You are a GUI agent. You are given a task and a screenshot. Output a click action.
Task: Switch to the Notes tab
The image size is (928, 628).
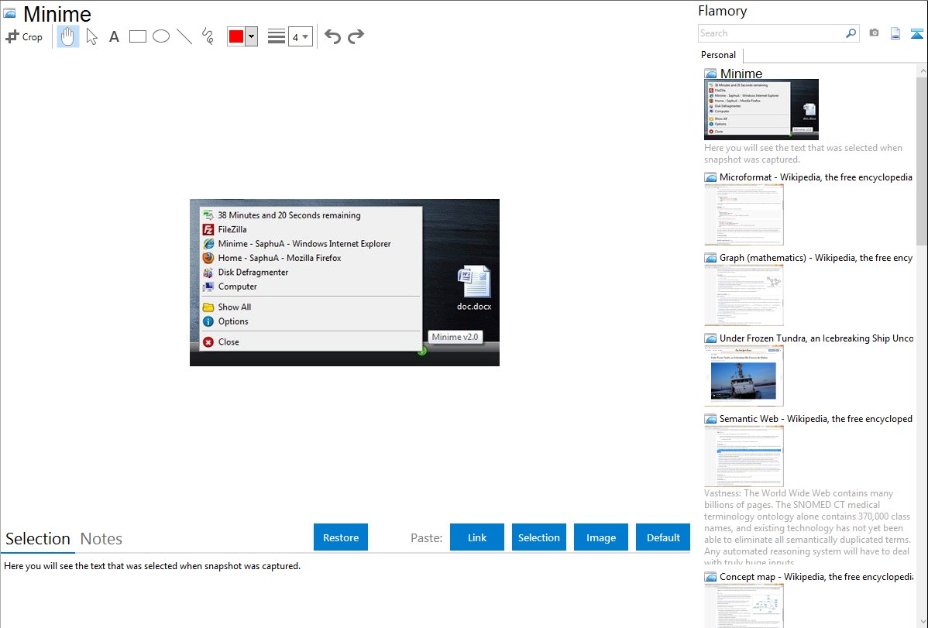click(101, 539)
